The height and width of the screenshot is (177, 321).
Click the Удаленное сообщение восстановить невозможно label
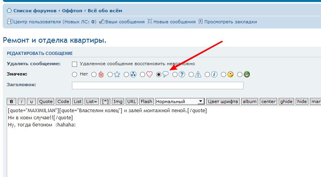[137, 64]
